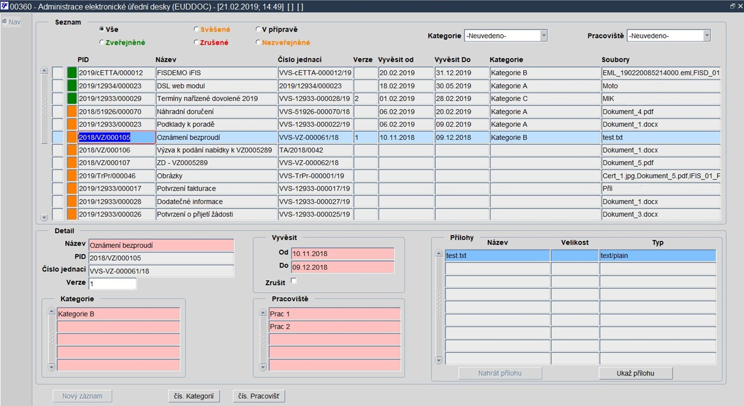Click orange status marker of Obrázky row
This screenshot has height=406, width=744.
click(x=72, y=176)
